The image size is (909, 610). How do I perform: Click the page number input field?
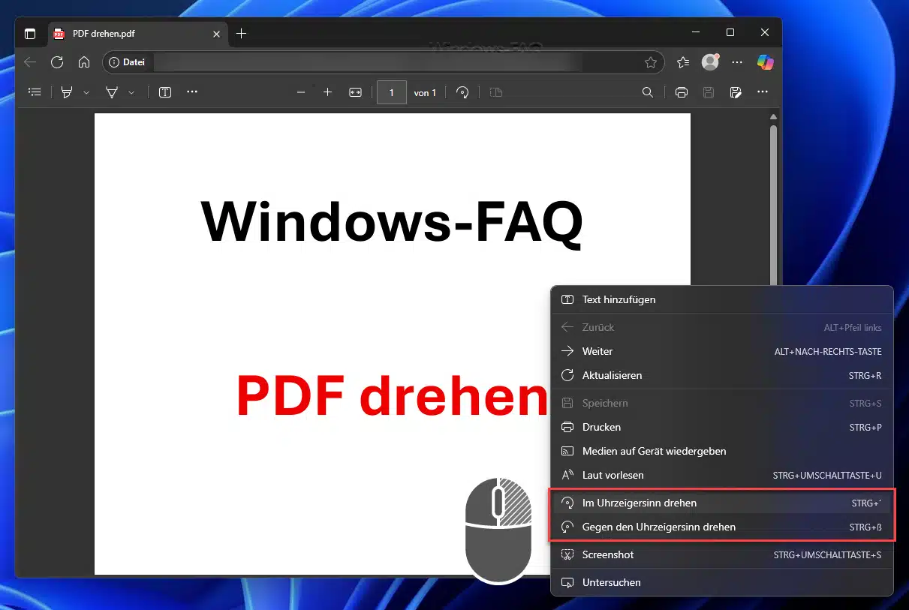(x=391, y=92)
